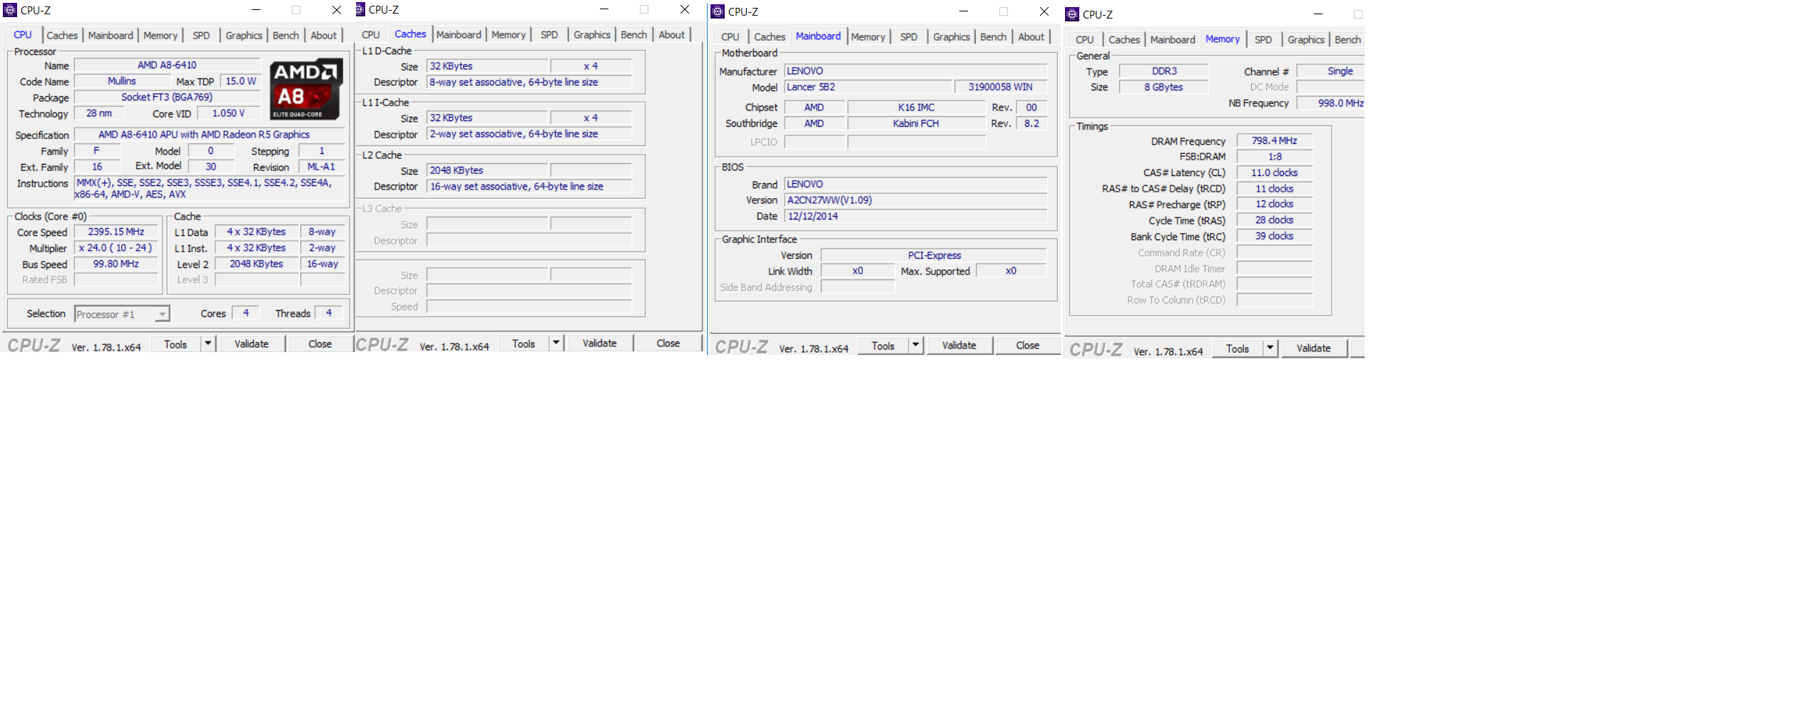Open the Graphics tab in the fourth window

[x=1305, y=39]
